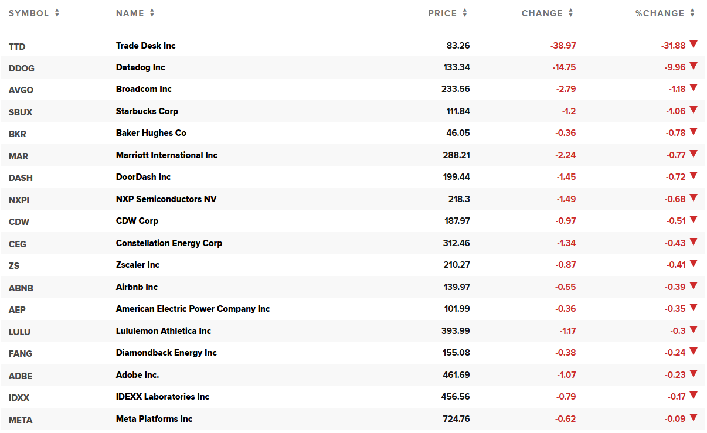
Task: Click the red down arrow in CDW row
Action: [x=694, y=220]
